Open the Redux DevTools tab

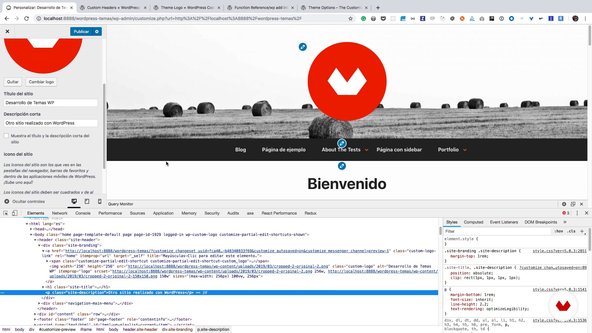pyautogui.click(x=310, y=213)
